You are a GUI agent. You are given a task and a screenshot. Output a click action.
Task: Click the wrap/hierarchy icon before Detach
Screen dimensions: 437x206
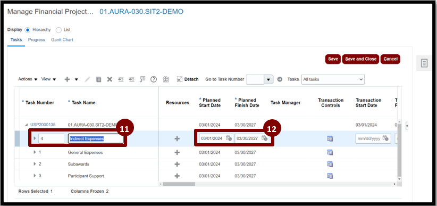click(166, 79)
